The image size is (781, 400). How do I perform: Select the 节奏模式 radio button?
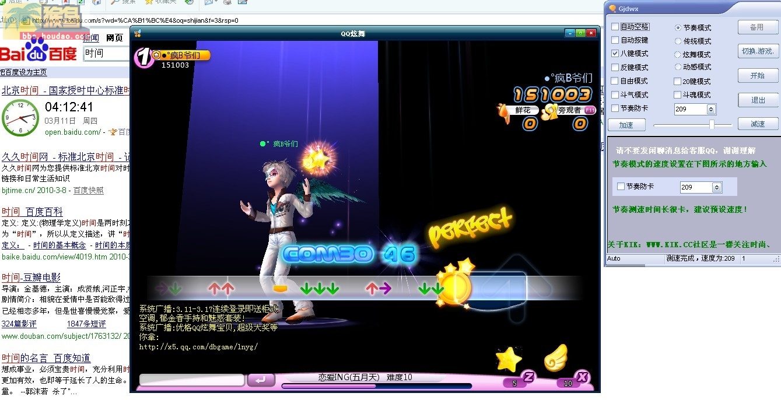[x=678, y=27]
